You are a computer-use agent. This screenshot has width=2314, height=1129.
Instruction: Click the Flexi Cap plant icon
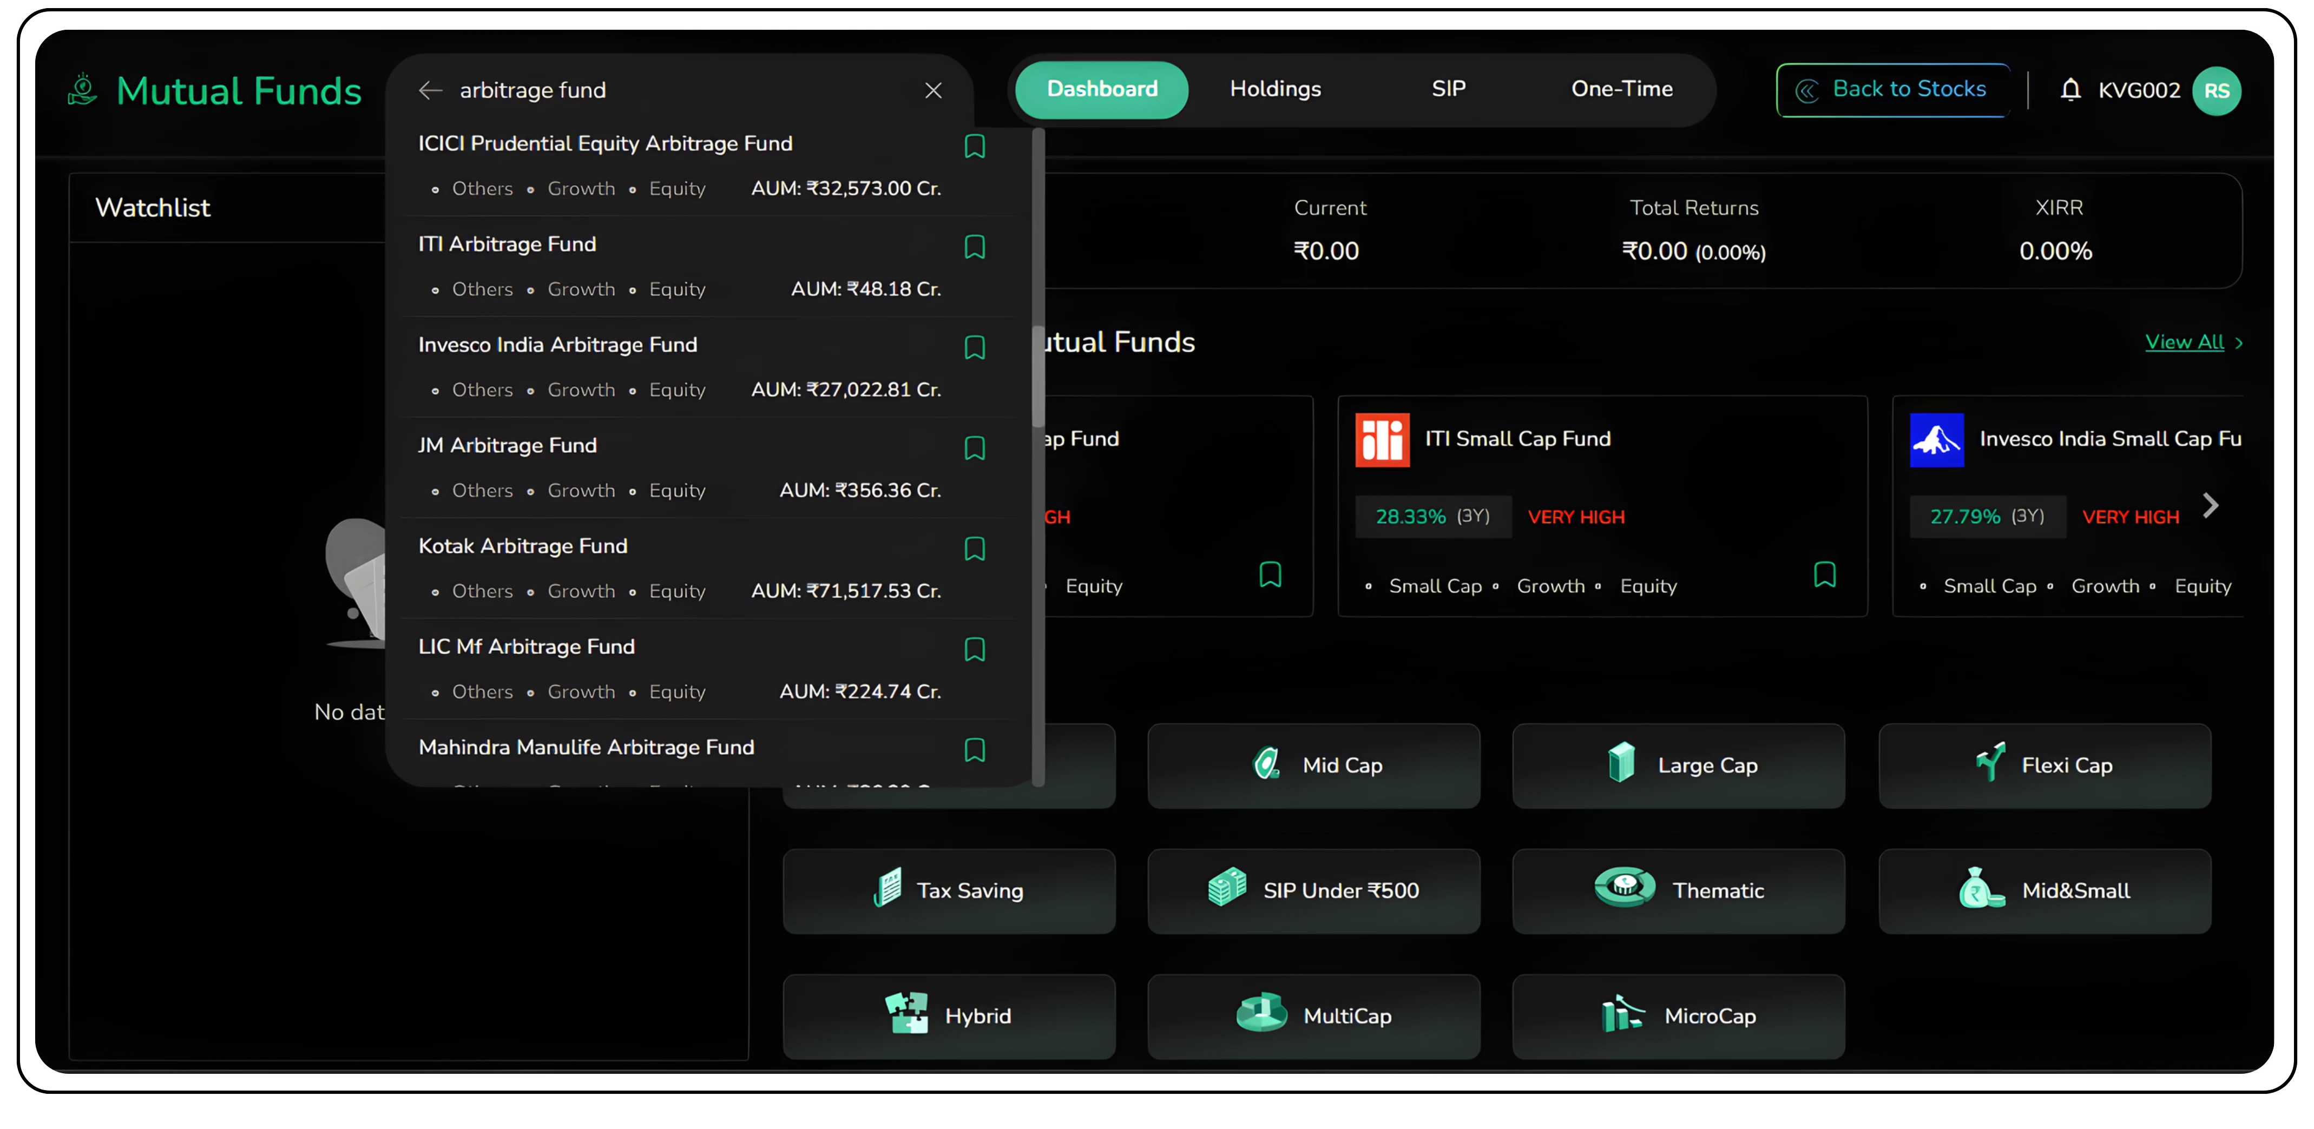(x=1990, y=763)
